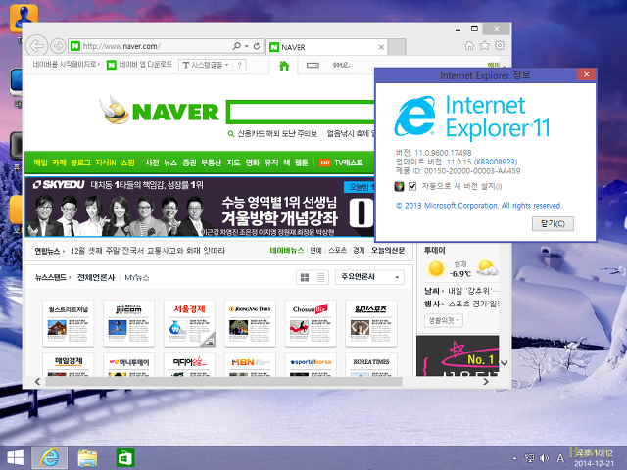Open MY뉴스 in news stand
Viewport: 627px width, 470px height.
pyautogui.click(x=137, y=277)
